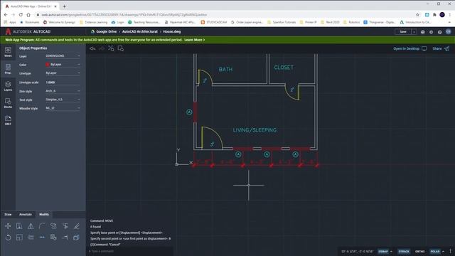Click the House.dwg breadcrumb
Image resolution: width=455 pixels, height=256 pixels.
pyautogui.click(x=172, y=31)
